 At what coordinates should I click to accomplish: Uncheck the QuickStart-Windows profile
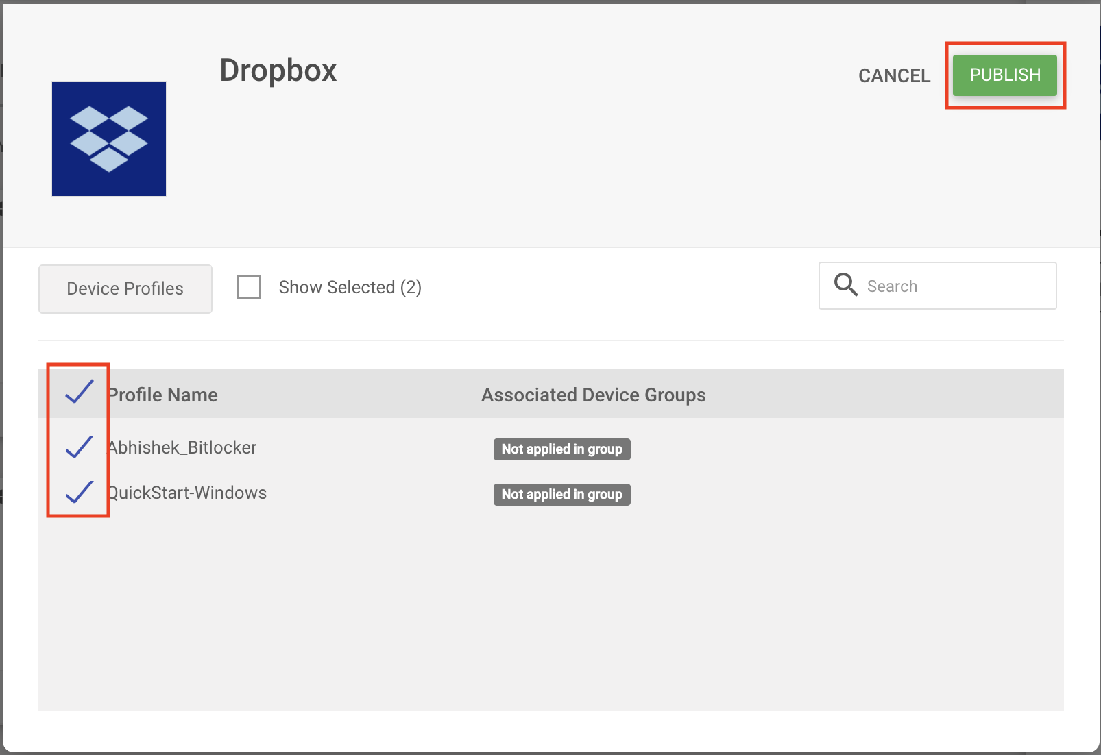pyautogui.click(x=79, y=491)
